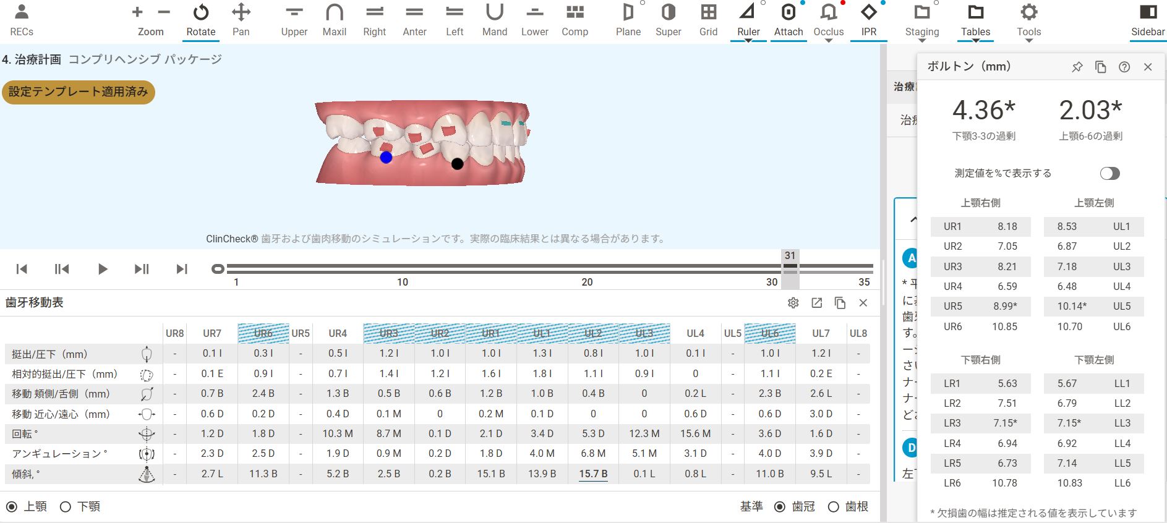The height and width of the screenshot is (523, 1167).
Task: Select the Pan tool
Action: coord(241,20)
